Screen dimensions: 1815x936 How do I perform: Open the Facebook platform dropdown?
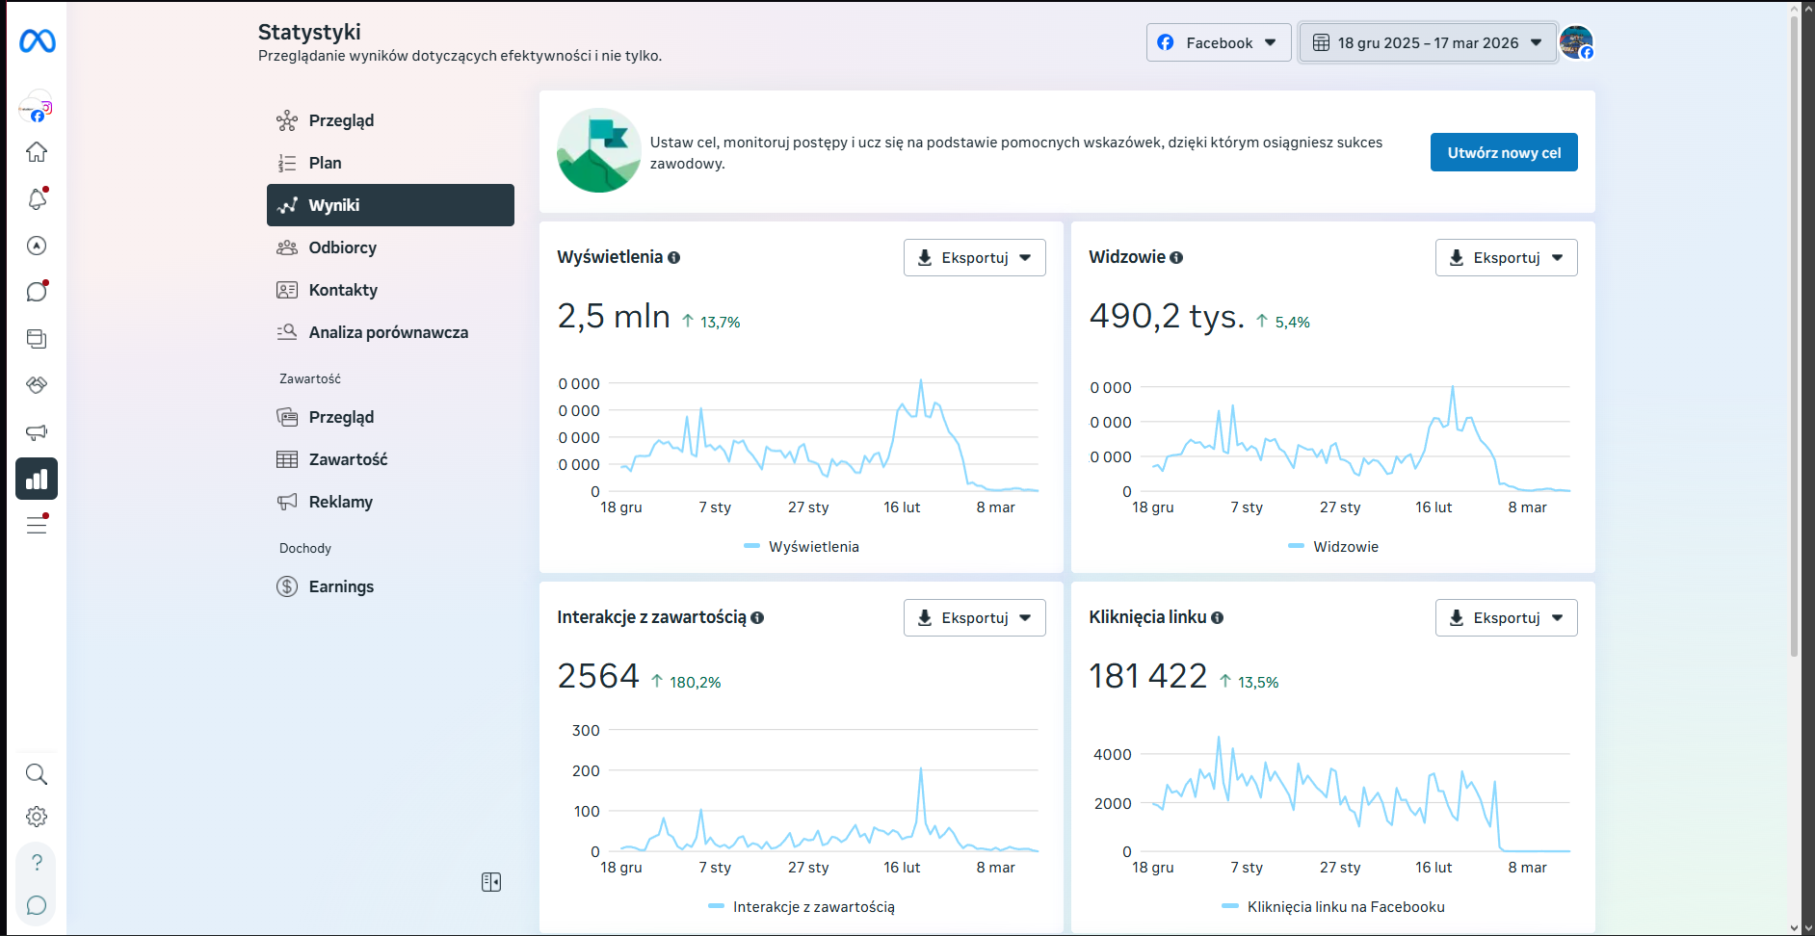(x=1219, y=42)
